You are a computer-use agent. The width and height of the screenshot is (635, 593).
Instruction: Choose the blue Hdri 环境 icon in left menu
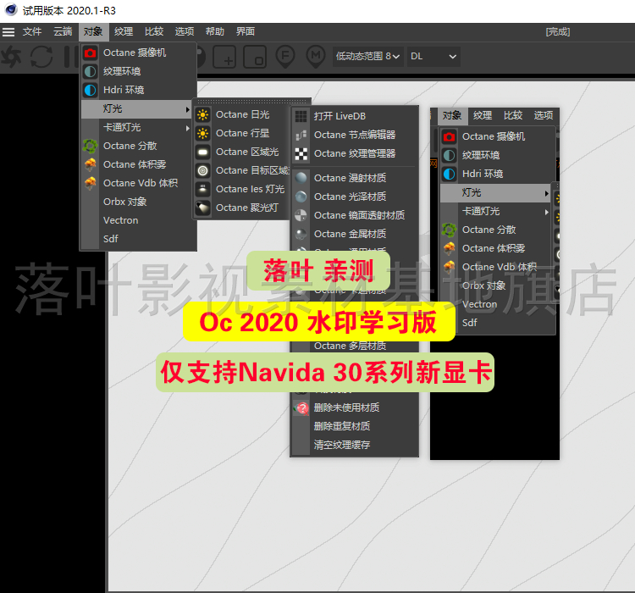pos(90,90)
